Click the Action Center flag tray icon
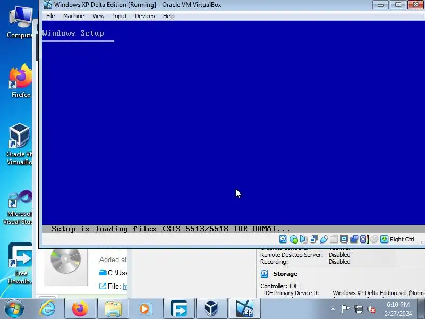This screenshot has height=319, width=425. pos(345,309)
